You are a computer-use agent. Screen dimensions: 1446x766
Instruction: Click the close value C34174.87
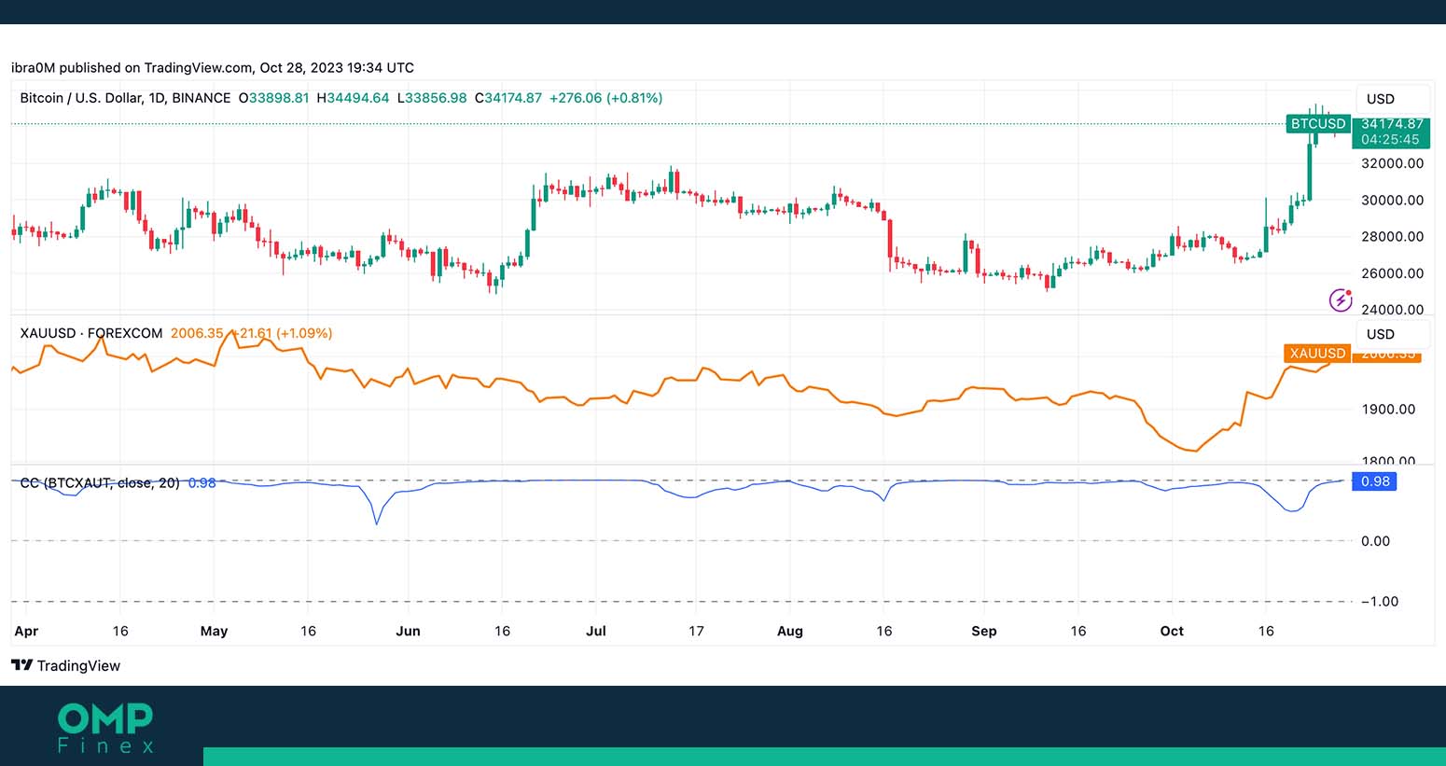pyautogui.click(x=508, y=98)
